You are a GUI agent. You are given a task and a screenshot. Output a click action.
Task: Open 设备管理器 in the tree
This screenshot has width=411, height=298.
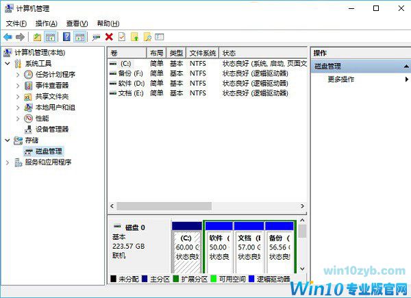pyautogui.click(x=52, y=129)
